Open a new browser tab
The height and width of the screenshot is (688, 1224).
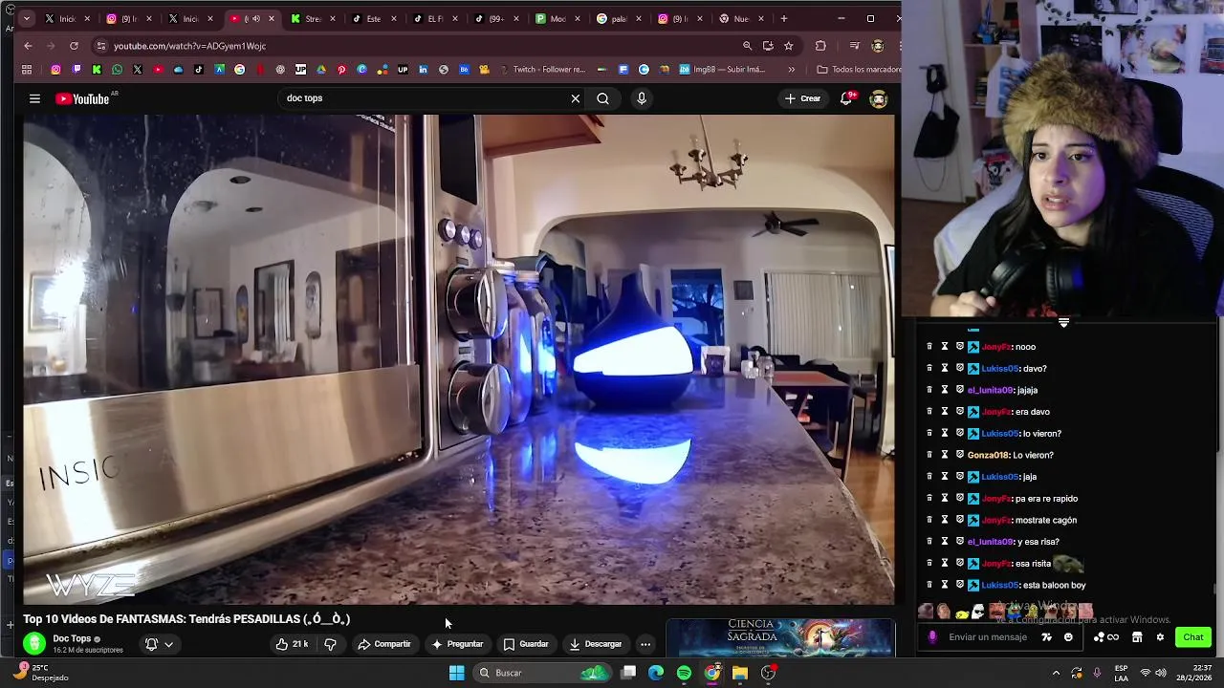(784, 18)
